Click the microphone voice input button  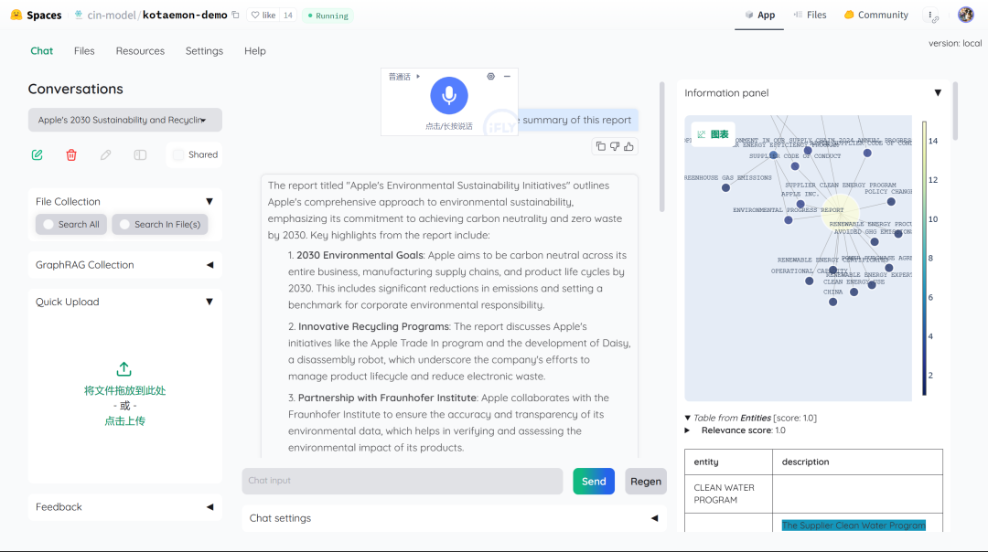(449, 96)
